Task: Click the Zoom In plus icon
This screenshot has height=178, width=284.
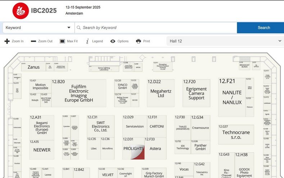Action: coord(7,41)
